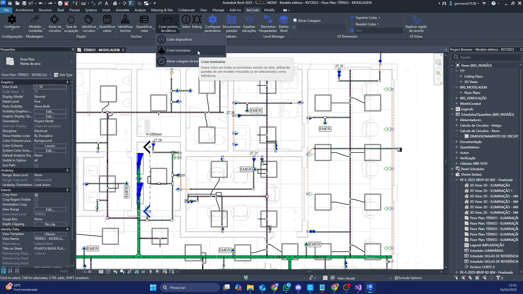
Task: Open Google Chrome from taskbar
Action: tap(275, 287)
